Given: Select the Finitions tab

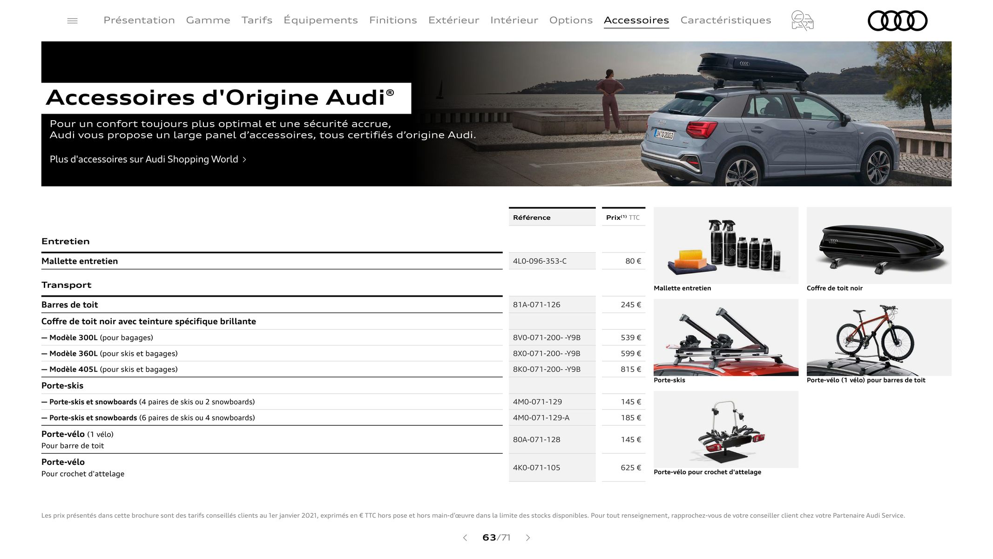Looking at the screenshot, I should (393, 20).
